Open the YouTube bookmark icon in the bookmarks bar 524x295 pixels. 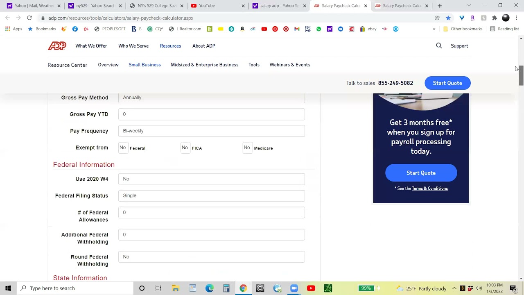point(264,29)
